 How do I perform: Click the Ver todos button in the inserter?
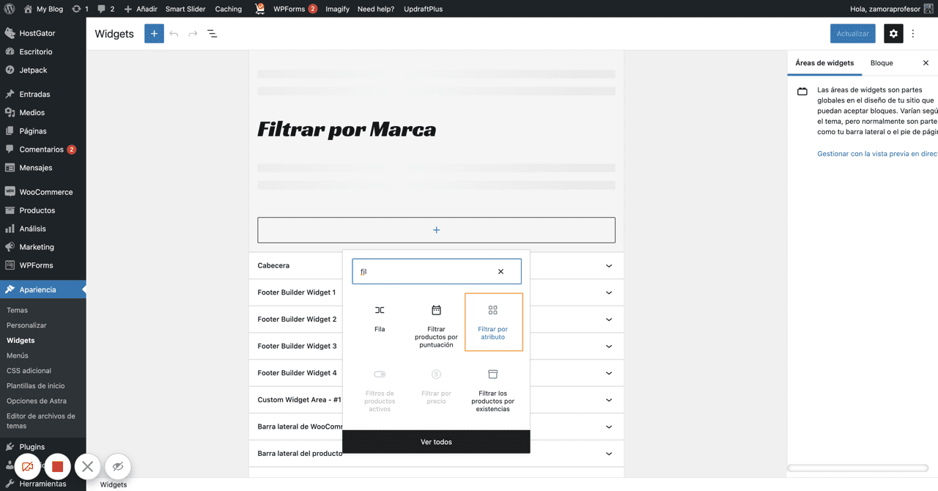pos(436,441)
